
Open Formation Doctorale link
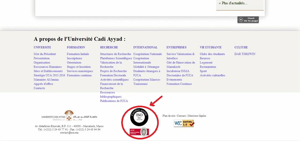point(113,75)
